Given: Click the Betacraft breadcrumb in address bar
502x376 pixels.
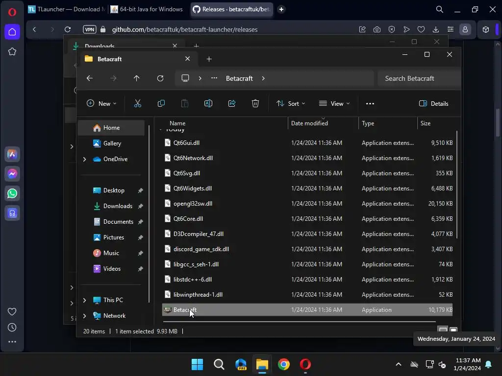Looking at the screenshot, I should pos(239,78).
